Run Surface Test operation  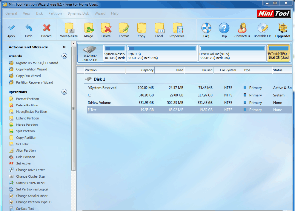[x=25, y=209]
